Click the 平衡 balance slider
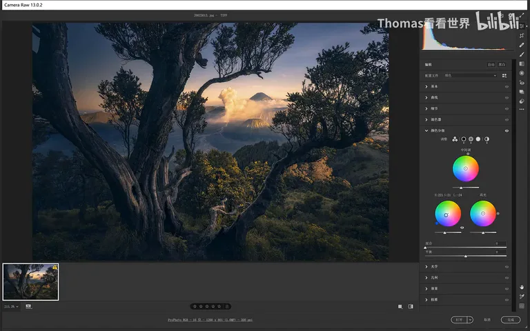 pyautogui.click(x=466, y=257)
